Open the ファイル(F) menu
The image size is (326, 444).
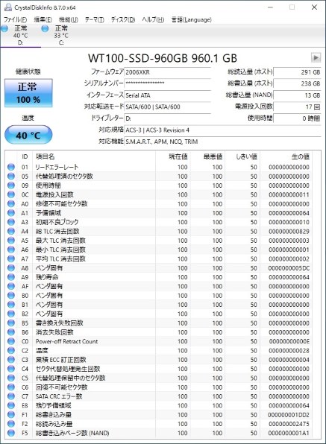16,19
